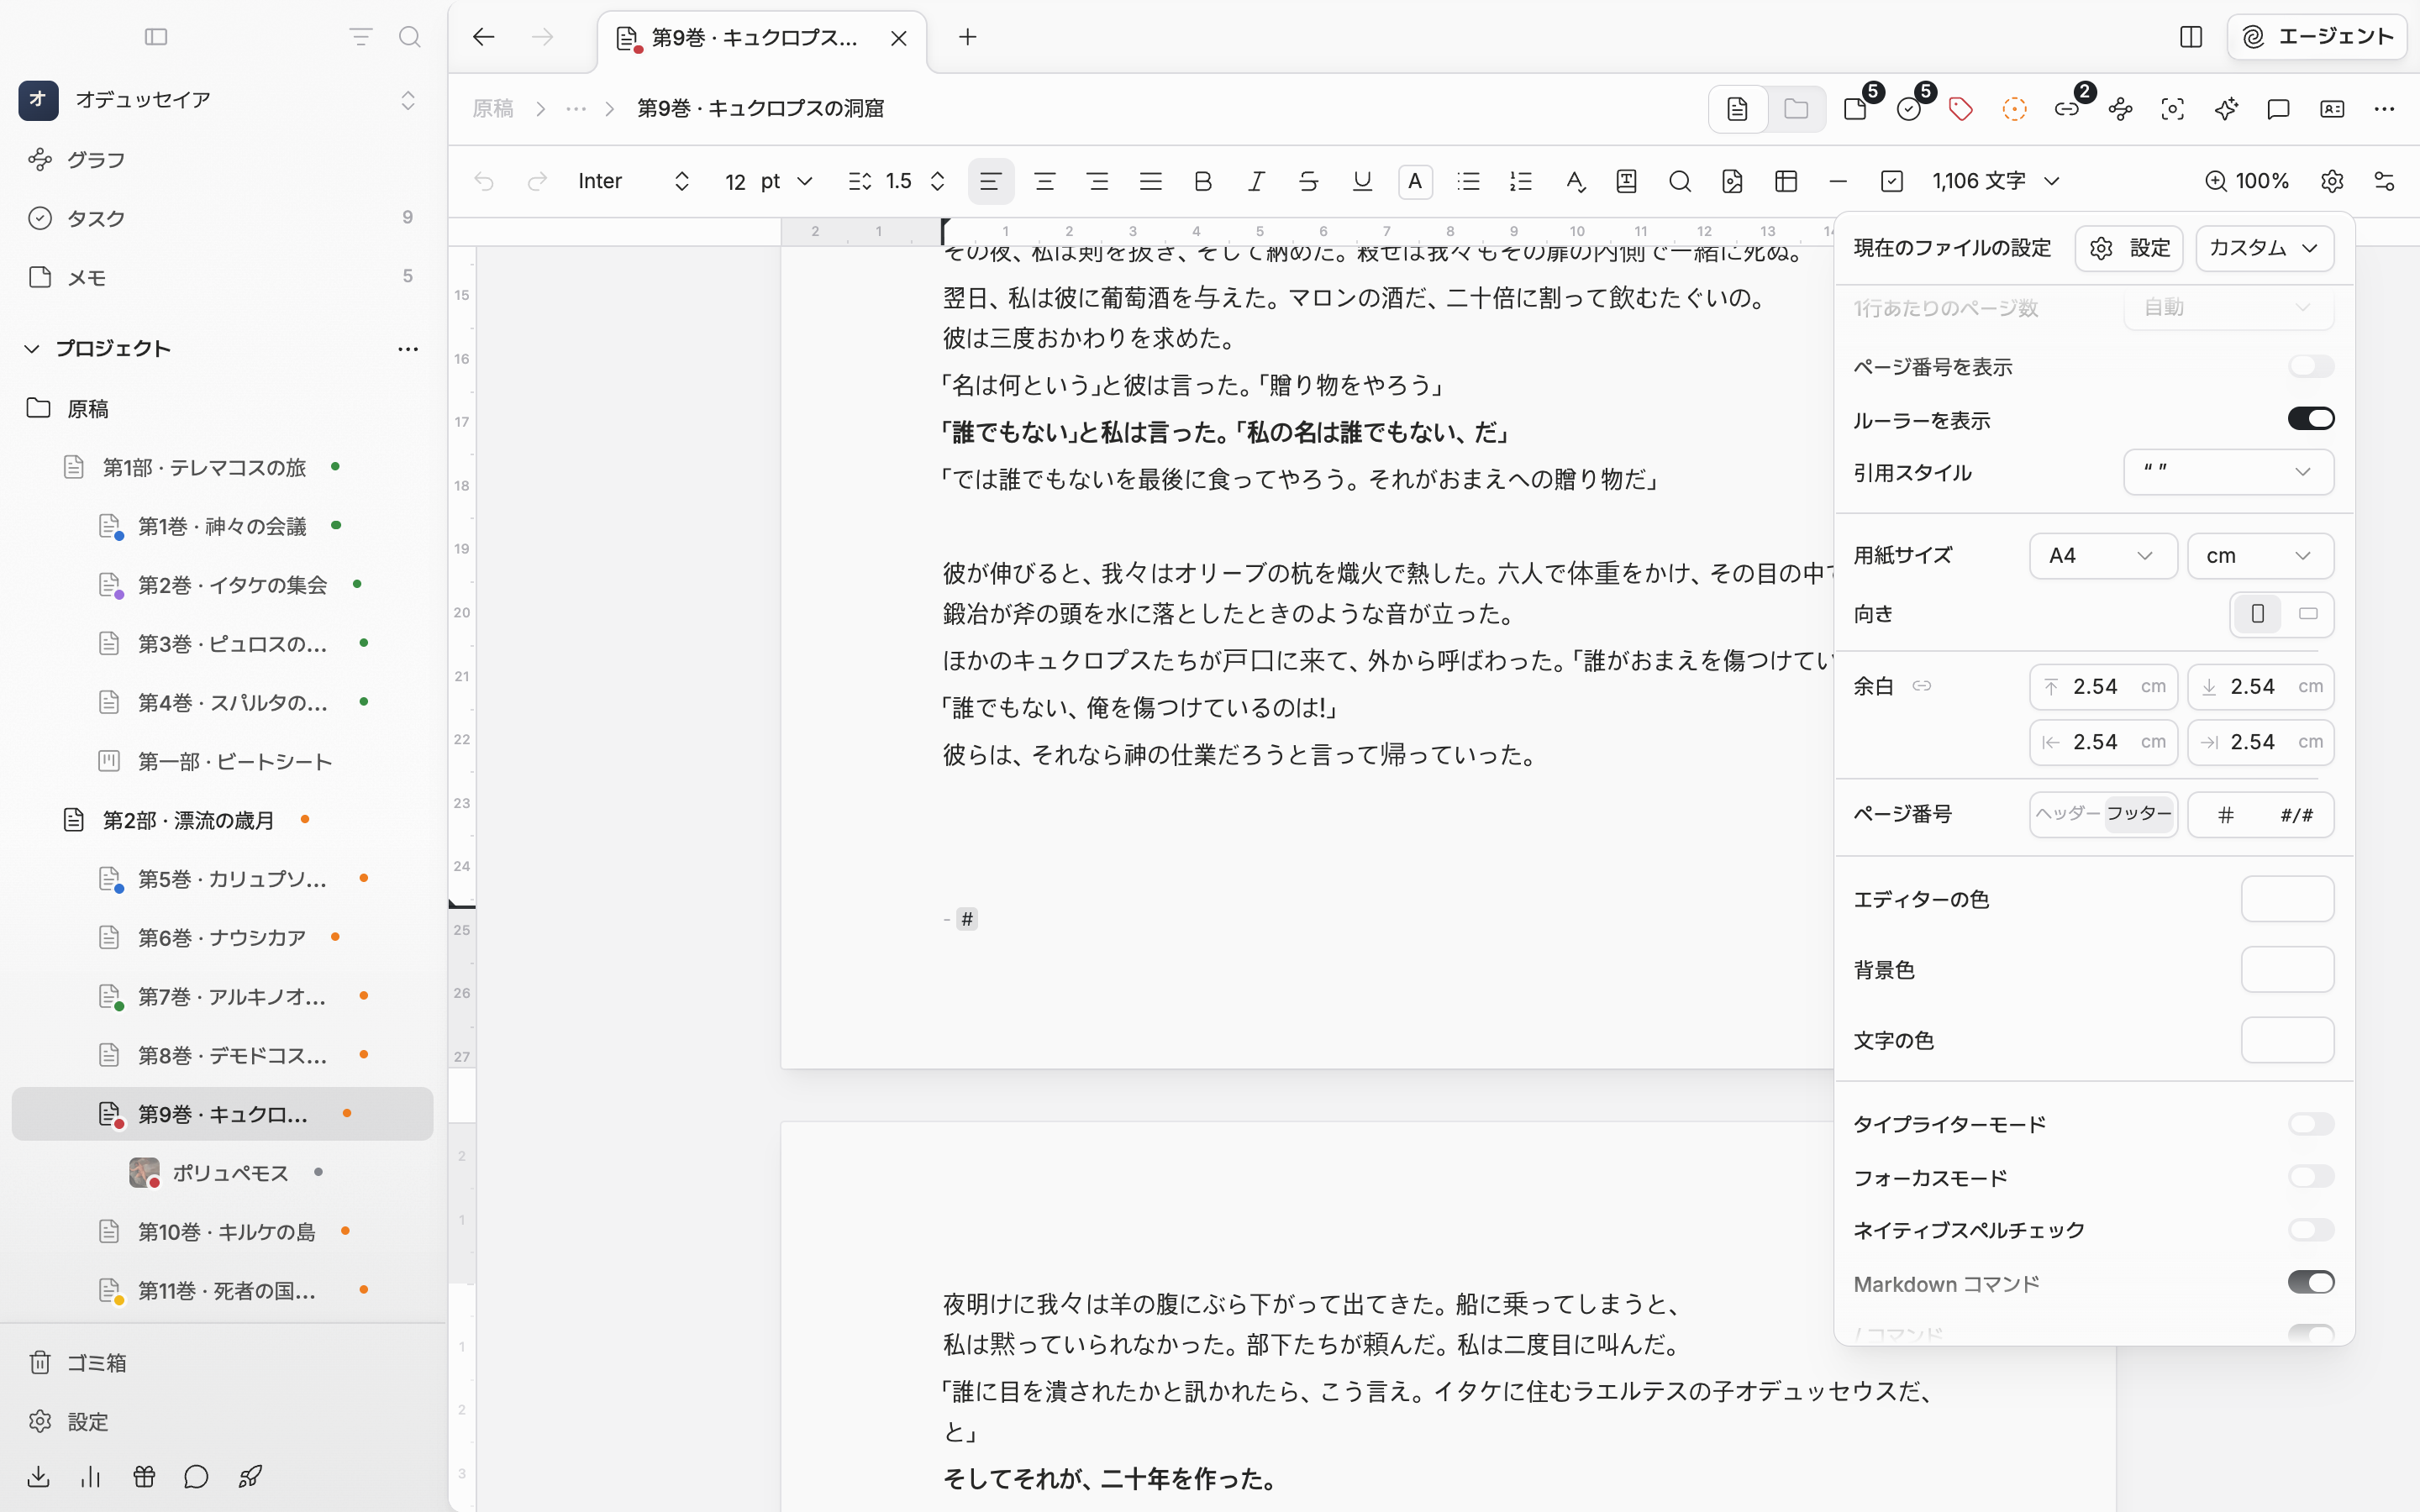Image resolution: width=2420 pixels, height=1512 pixels.
Task: Open the statistics bar chart icon
Action: pyautogui.click(x=91, y=1477)
